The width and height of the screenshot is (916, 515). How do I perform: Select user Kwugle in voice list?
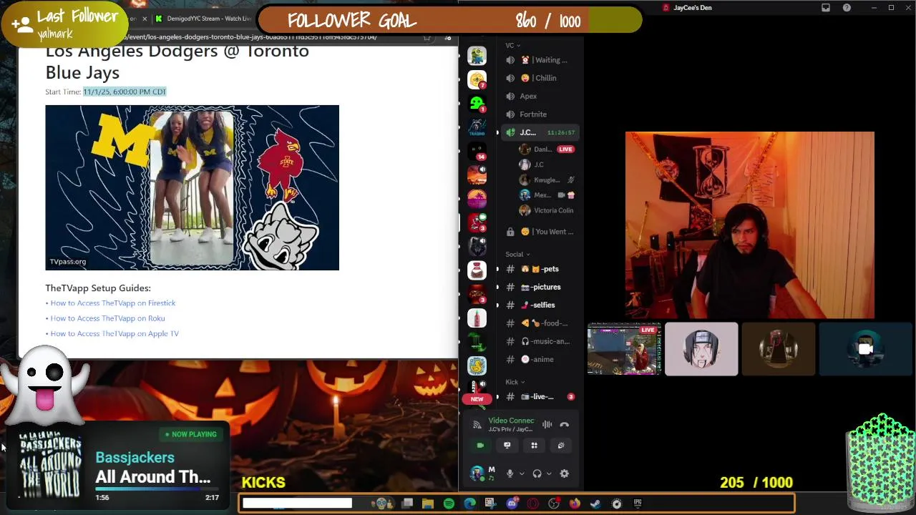pyautogui.click(x=547, y=180)
